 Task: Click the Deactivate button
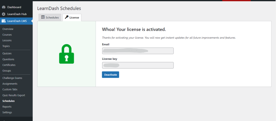pyautogui.click(x=111, y=75)
